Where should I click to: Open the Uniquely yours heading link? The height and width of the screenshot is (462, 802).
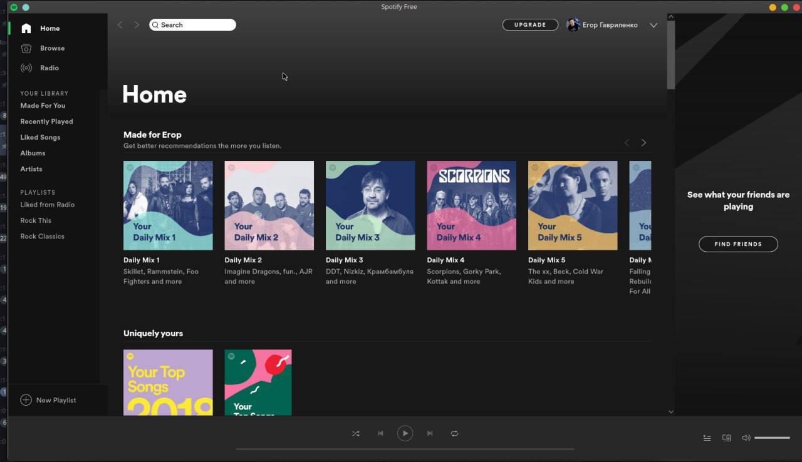[x=153, y=333]
